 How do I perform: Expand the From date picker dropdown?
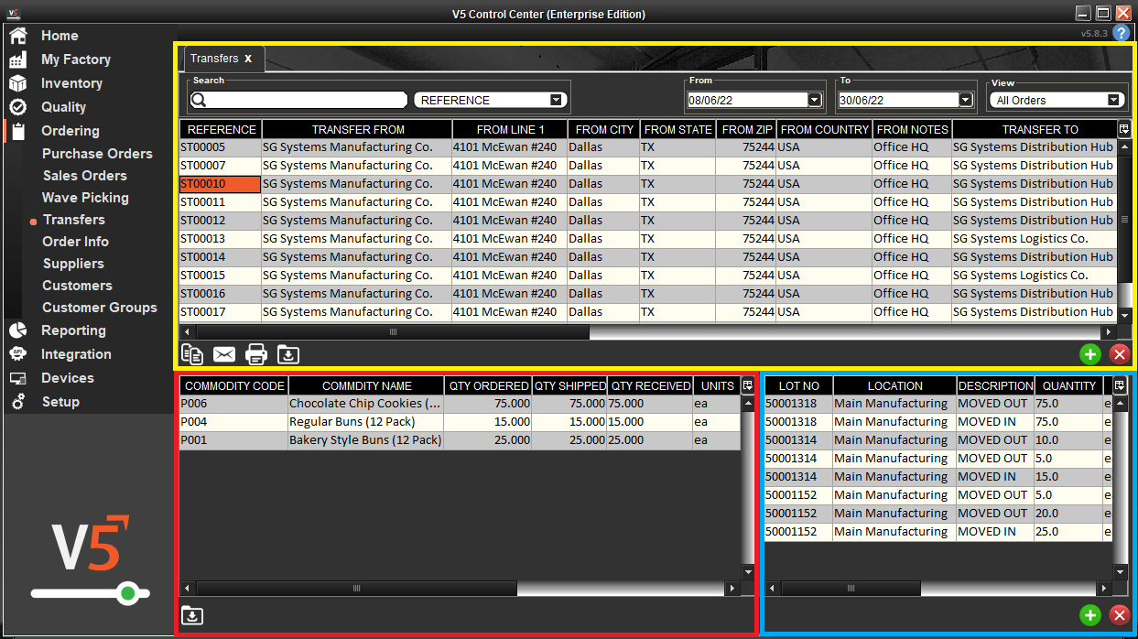(815, 99)
